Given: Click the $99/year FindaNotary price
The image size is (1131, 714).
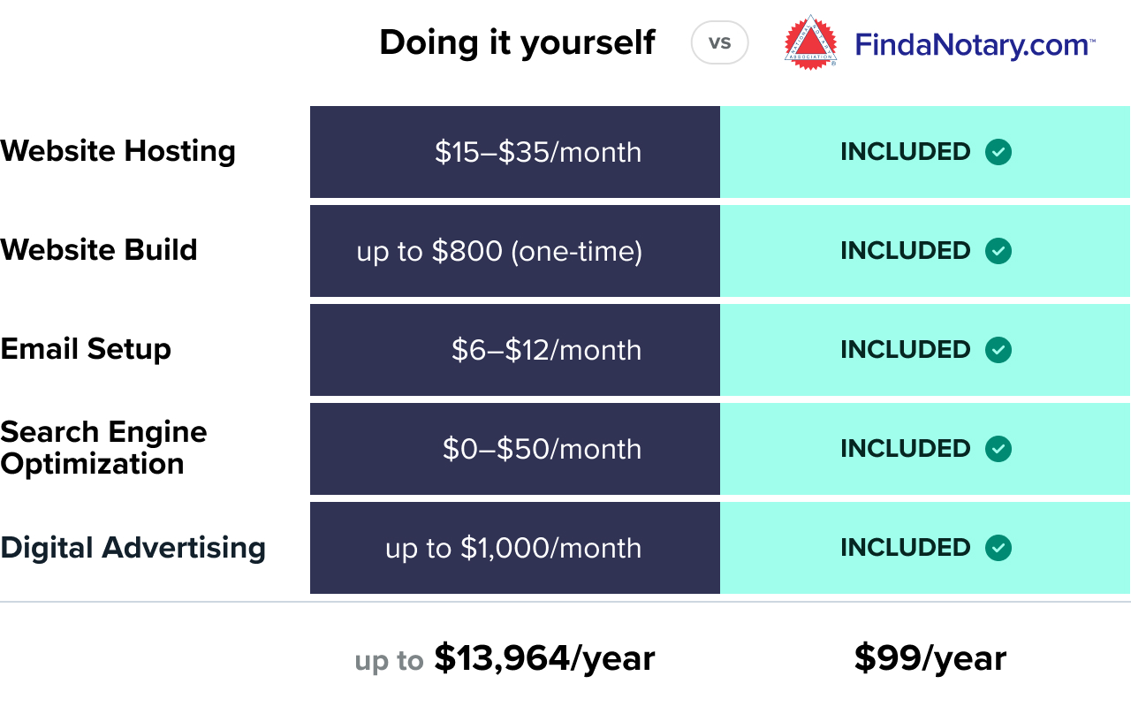Looking at the screenshot, I should coord(930,658).
